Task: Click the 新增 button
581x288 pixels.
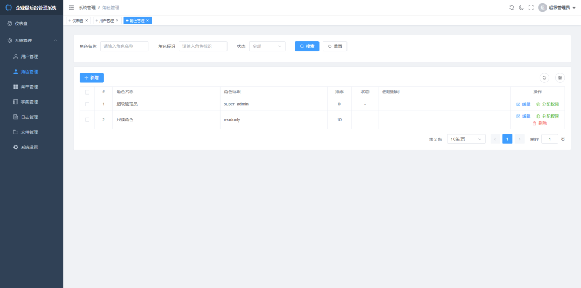Action: click(91, 78)
